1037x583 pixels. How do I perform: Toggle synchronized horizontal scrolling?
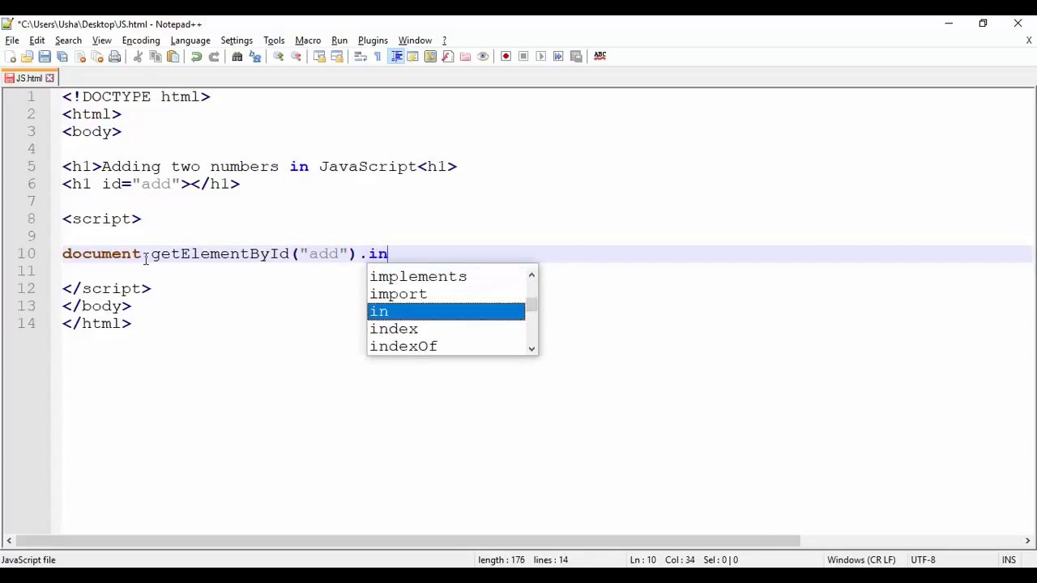tap(337, 57)
